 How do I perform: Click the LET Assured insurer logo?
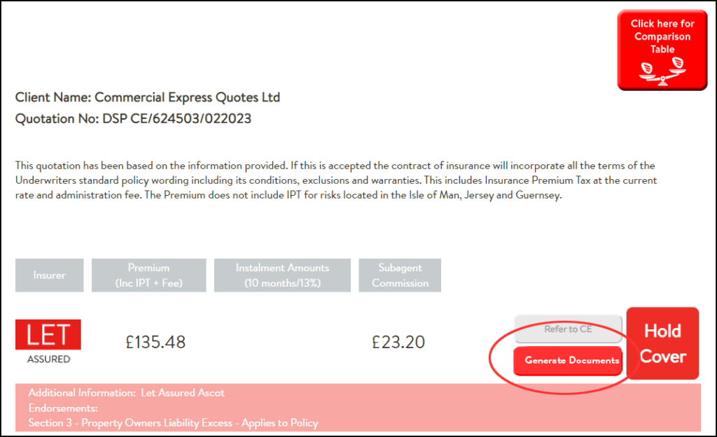point(48,335)
